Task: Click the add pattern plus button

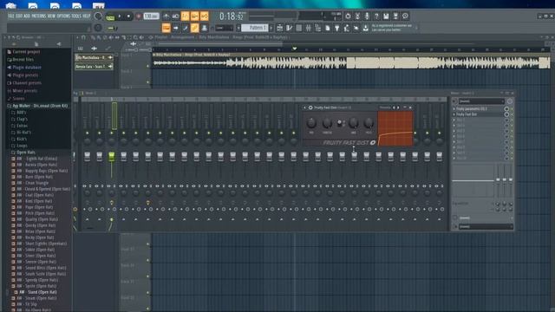Action: click(x=271, y=28)
